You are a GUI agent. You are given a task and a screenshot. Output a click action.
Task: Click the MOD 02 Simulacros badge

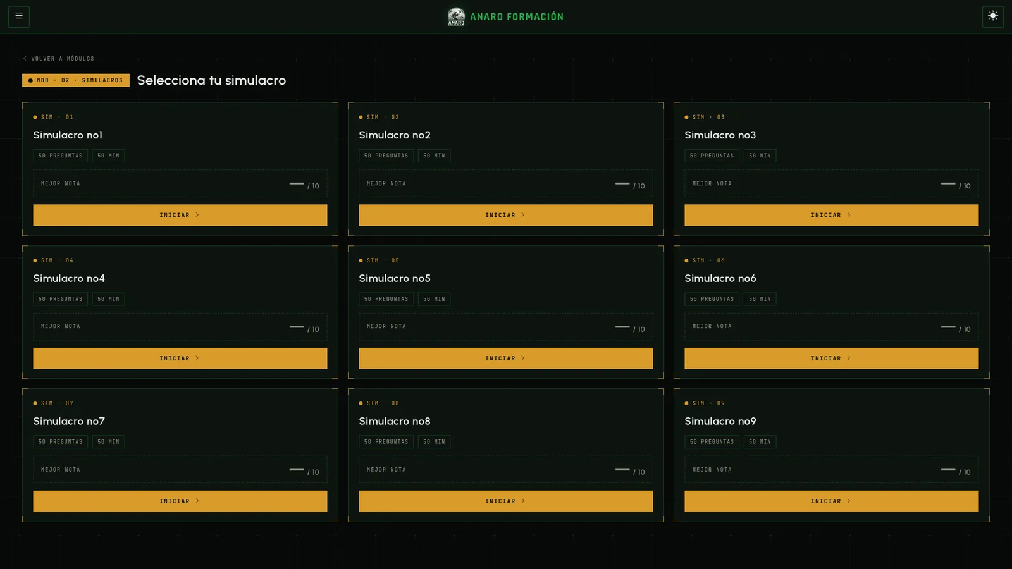point(76,80)
